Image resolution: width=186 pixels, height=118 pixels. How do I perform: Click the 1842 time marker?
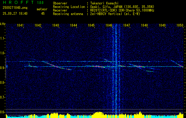click(x=38, y=25)
